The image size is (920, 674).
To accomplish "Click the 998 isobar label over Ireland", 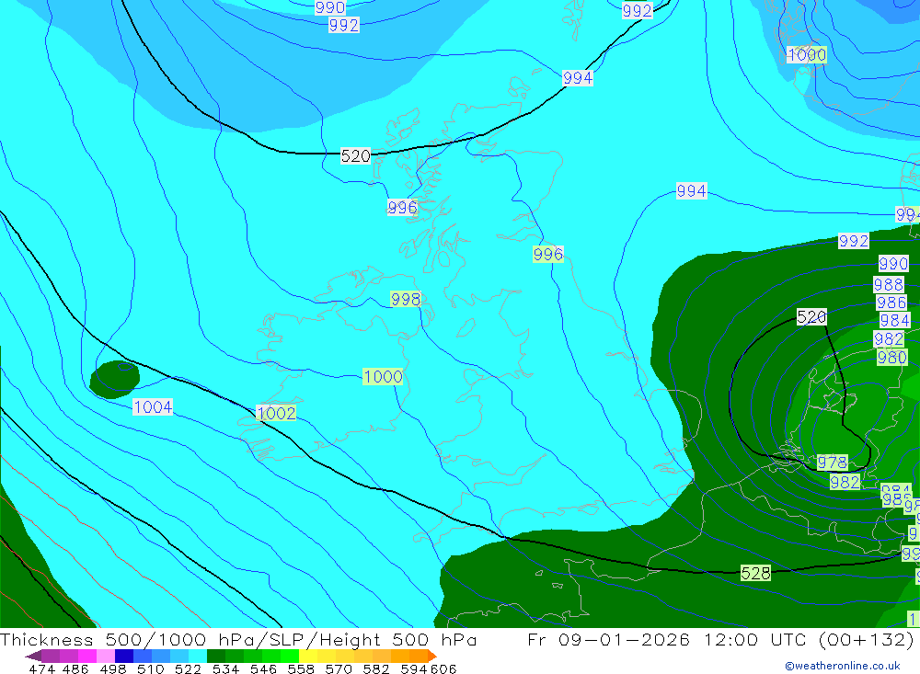I will coord(406,299).
